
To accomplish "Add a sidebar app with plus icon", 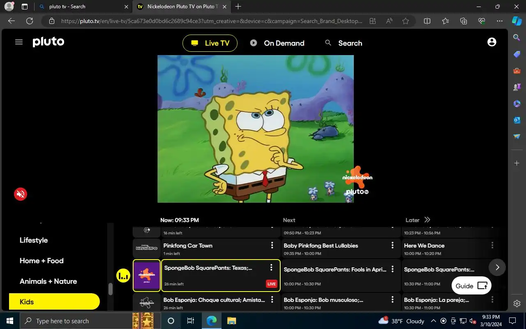I will (517, 163).
